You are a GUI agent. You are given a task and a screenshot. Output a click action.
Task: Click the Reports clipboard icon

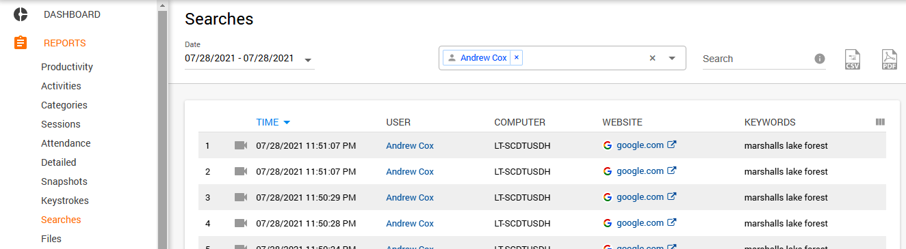click(x=21, y=43)
